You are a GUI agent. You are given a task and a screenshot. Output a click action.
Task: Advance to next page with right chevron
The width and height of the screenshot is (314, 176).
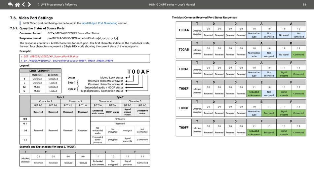coord(29,4)
